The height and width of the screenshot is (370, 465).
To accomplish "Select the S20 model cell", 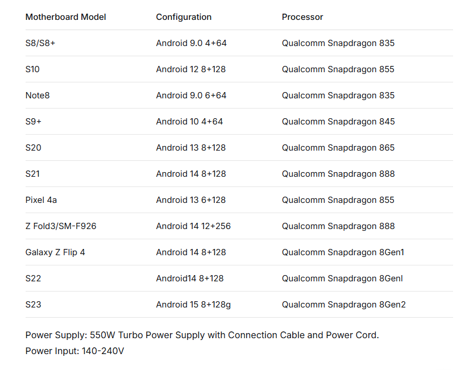I will [x=34, y=148].
